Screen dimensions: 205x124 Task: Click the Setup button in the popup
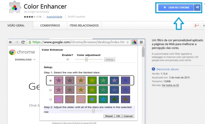[109, 59]
